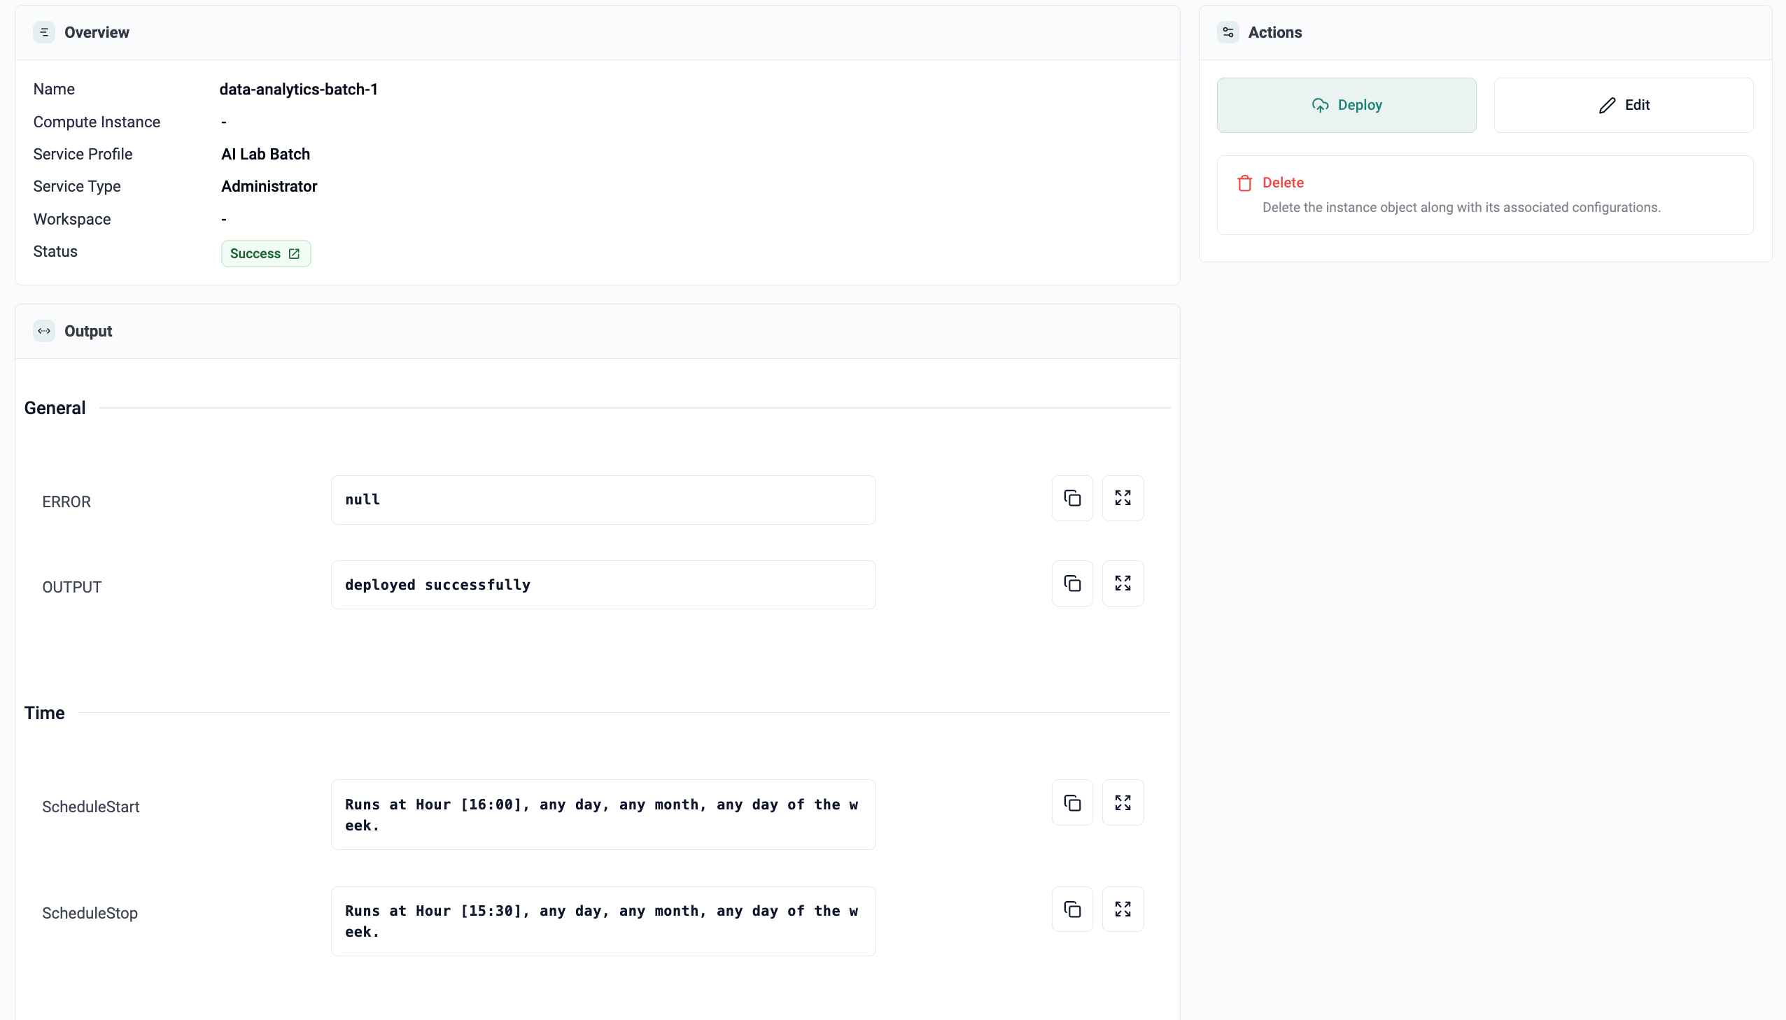This screenshot has width=1786, height=1020.
Task: Copy the ScheduleStart value
Action: click(x=1072, y=803)
